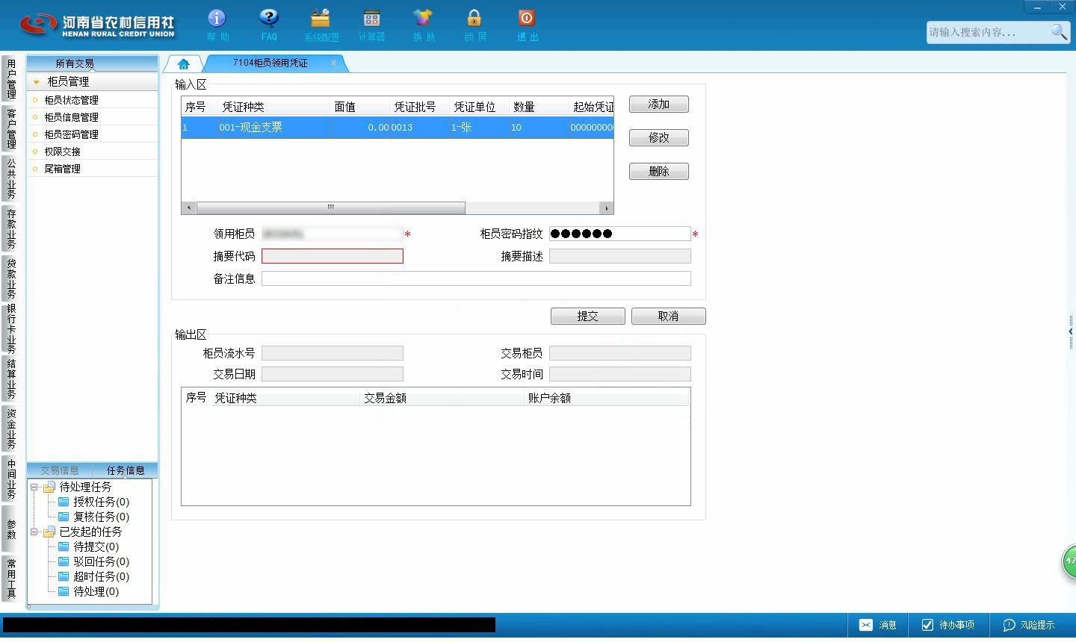
Task: Open the 风险提示 risk alert item
Action: 1028,625
